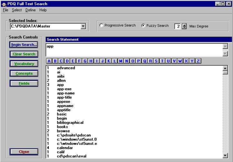Click the Clear Search button
The image size is (233, 162).
[24, 54]
